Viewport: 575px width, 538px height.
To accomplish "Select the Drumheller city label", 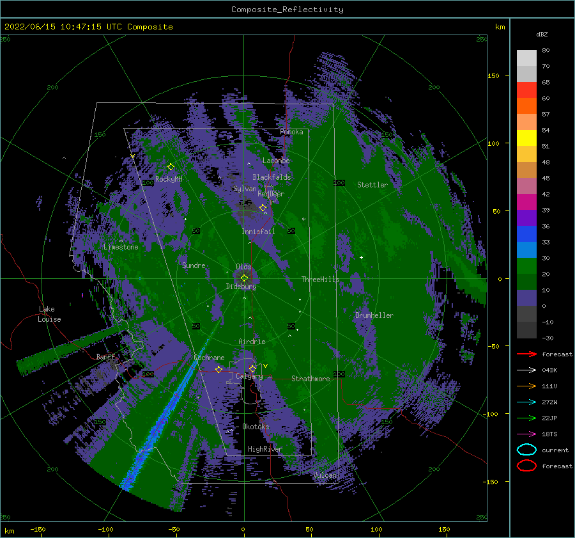I will coord(374,315).
